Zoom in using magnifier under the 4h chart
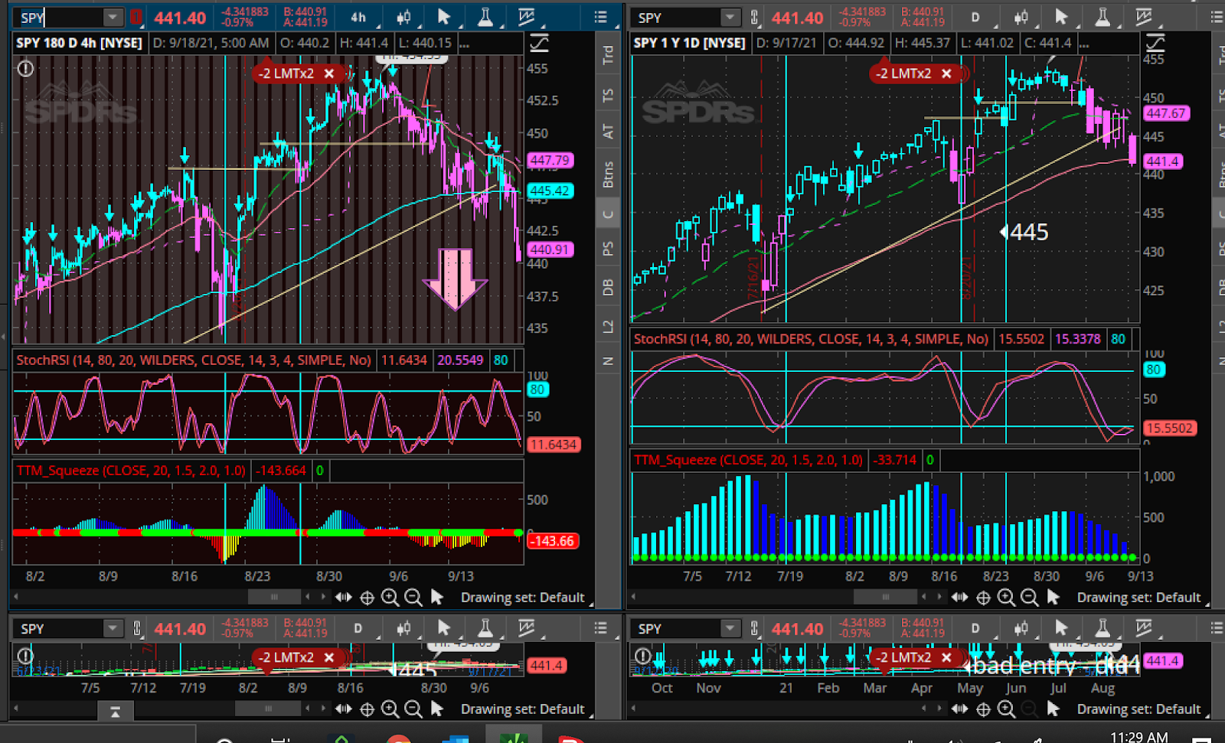This screenshot has height=743, width=1225. (390, 598)
